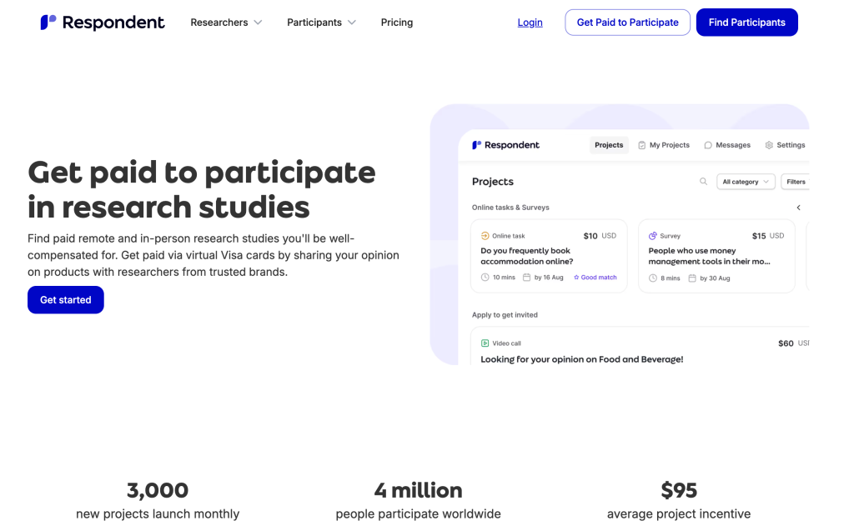Click the green Video call icon

pyautogui.click(x=485, y=343)
